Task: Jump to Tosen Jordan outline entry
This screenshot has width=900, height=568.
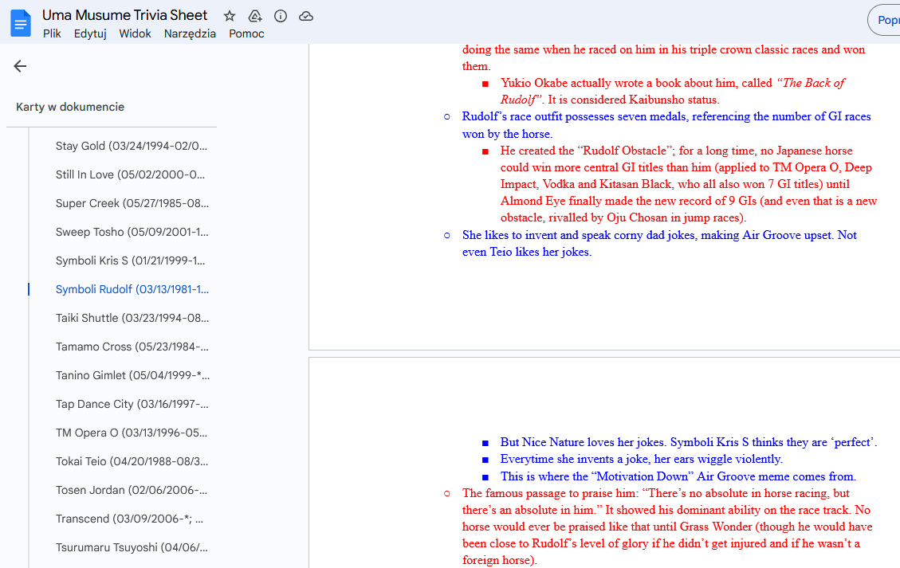Action: tap(132, 490)
